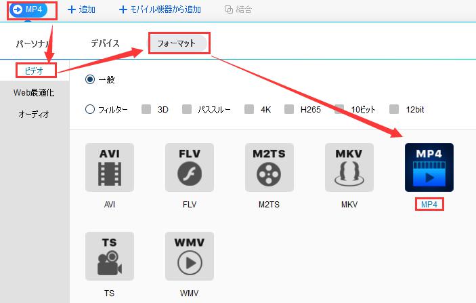Screen dimensions: 476x303
Task: Check the 4K filter checkbox
Action: click(x=249, y=109)
